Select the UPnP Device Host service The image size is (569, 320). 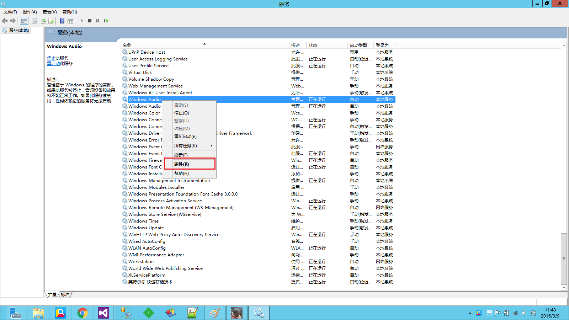click(258, 52)
